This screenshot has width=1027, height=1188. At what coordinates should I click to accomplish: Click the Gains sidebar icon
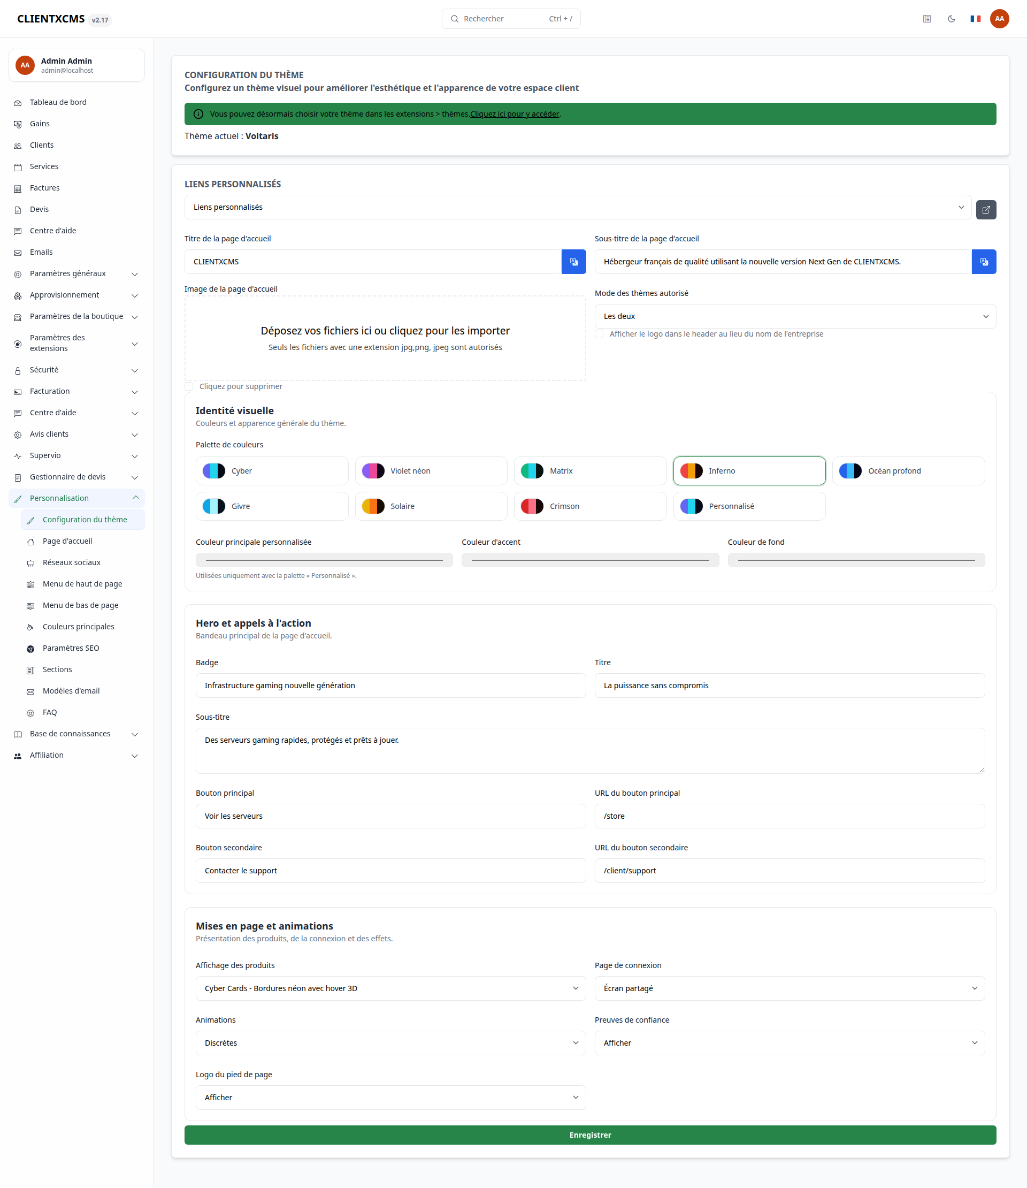tap(18, 124)
